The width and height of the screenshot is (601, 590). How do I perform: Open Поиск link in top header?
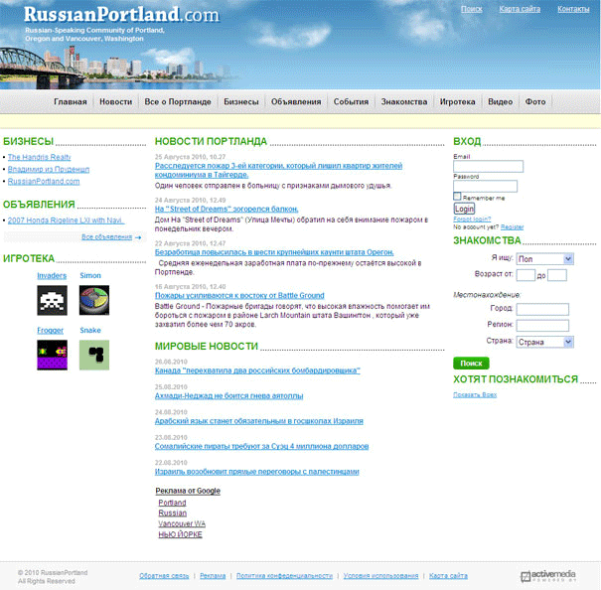[x=472, y=9]
